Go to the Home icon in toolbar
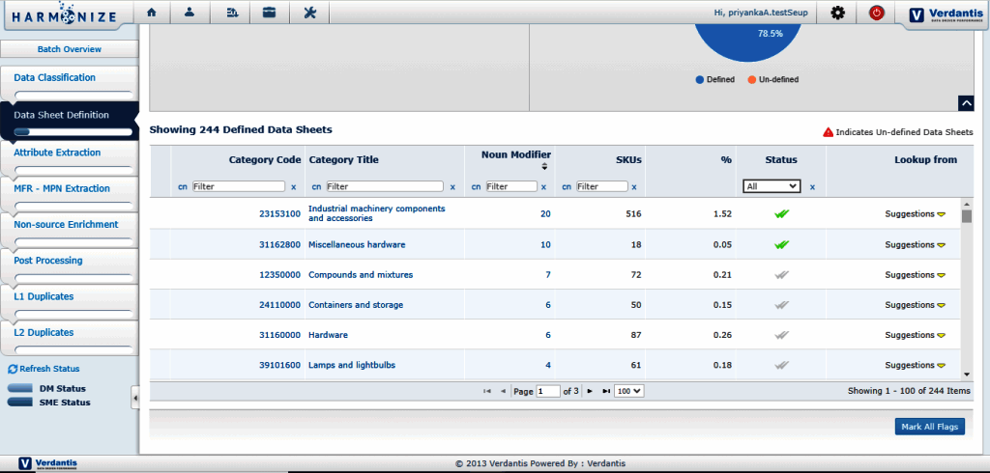 tap(152, 13)
